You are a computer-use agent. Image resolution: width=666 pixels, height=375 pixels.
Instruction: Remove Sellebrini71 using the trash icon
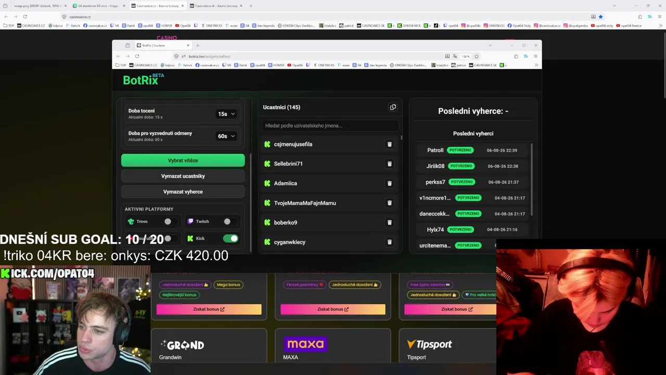click(389, 164)
